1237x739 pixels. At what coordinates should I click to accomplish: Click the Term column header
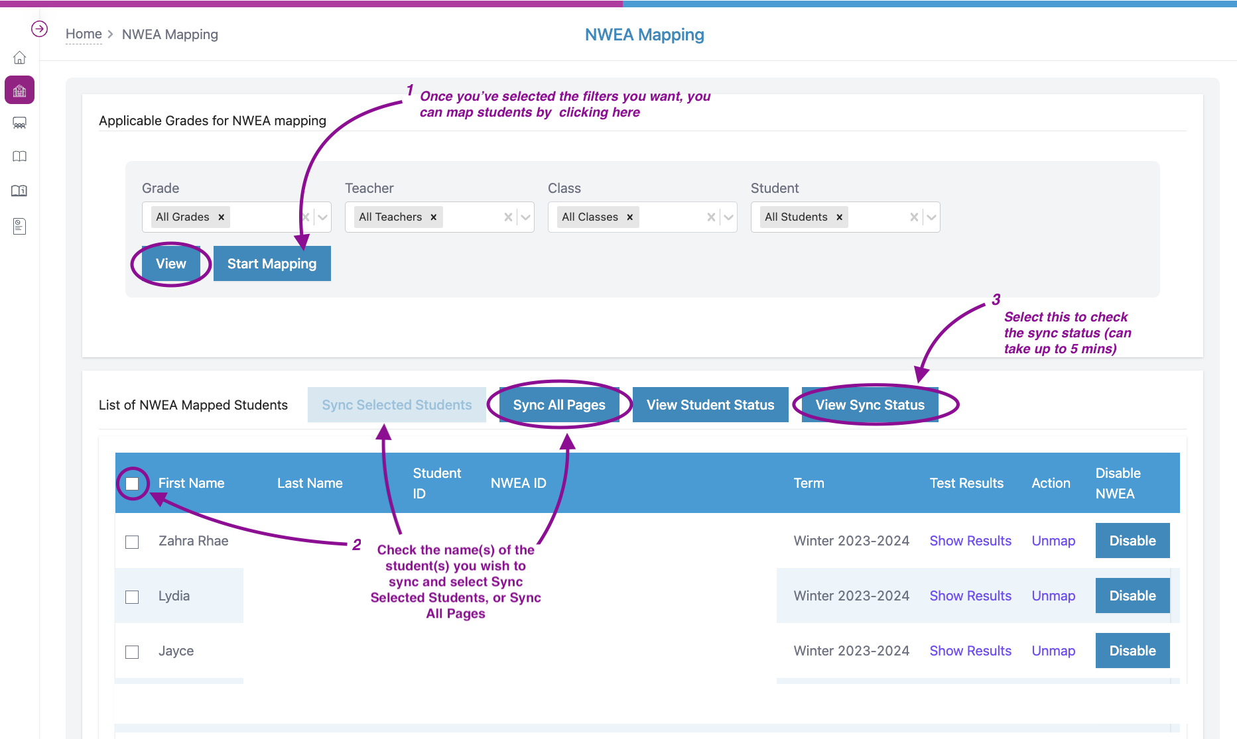pyautogui.click(x=809, y=483)
